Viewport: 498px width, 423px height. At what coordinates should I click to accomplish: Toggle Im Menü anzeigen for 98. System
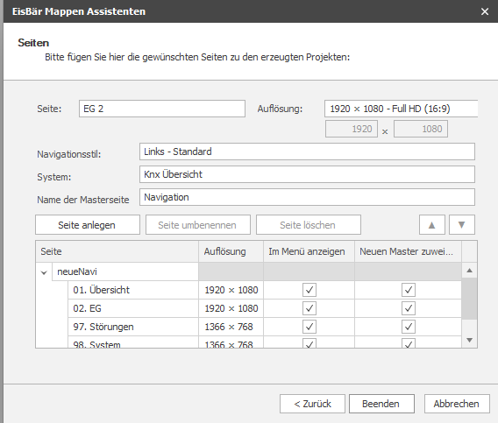pyautogui.click(x=309, y=343)
